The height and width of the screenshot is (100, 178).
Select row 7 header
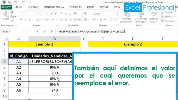click(4, 79)
